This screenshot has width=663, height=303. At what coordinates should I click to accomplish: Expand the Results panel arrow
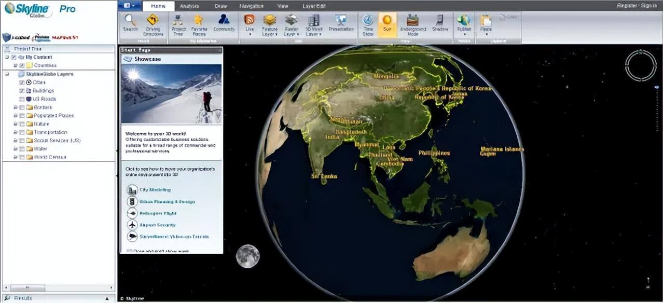(x=107, y=298)
